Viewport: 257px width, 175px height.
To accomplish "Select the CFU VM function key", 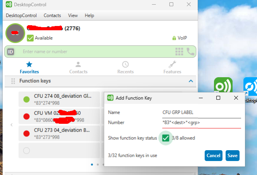I will 59,116.
